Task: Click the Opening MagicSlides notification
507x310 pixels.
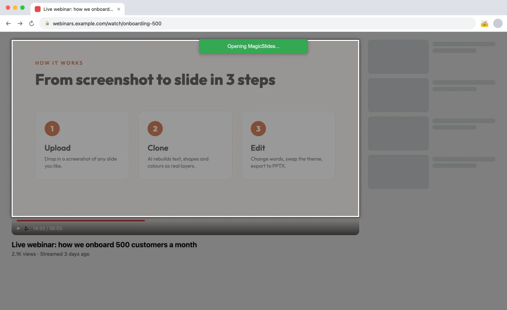Action: point(253,46)
